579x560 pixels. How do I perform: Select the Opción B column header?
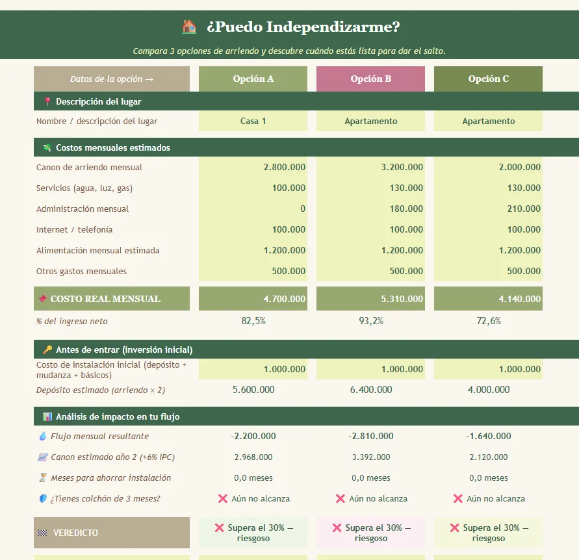pos(370,79)
